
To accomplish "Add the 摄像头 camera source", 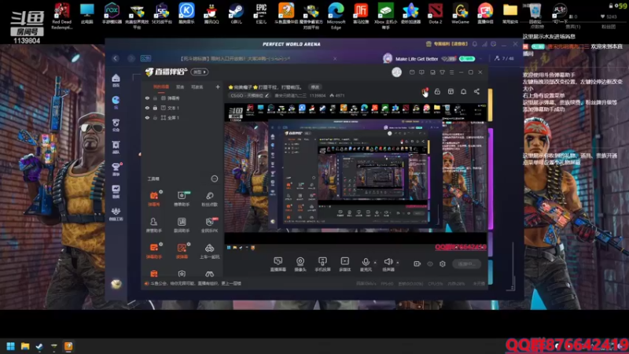I will click(x=300, y=264).
